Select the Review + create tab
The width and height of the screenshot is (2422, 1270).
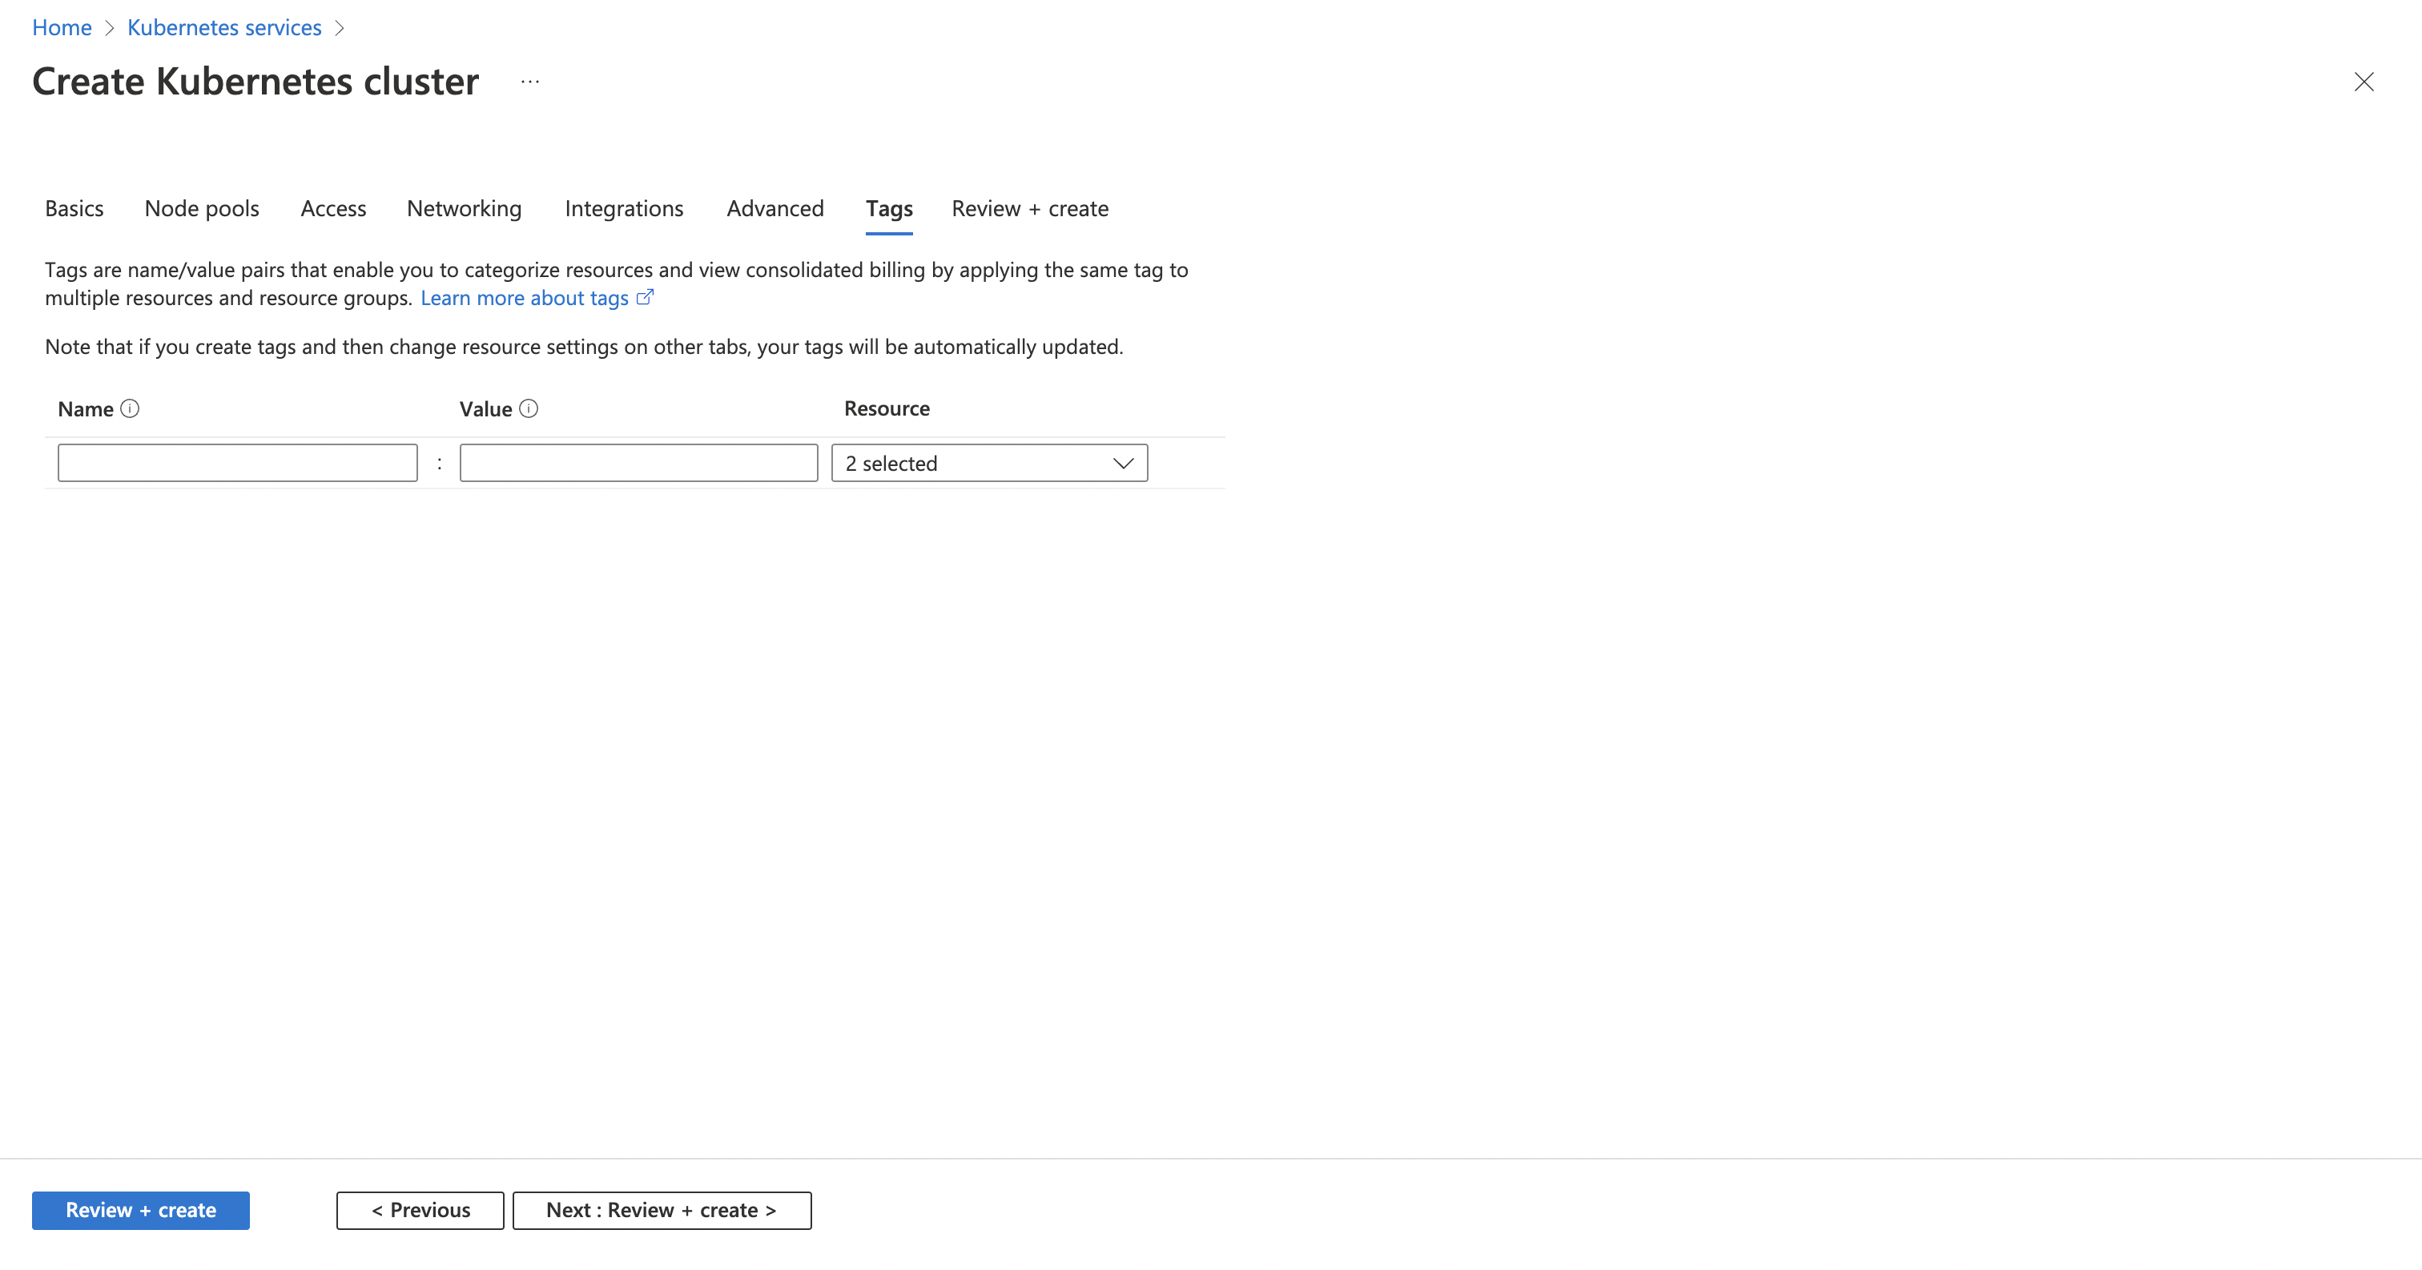coord(1029,209)
